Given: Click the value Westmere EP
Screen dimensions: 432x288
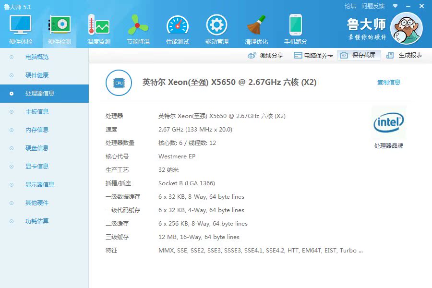Looking at the screenshot, I should pos(177,156).
